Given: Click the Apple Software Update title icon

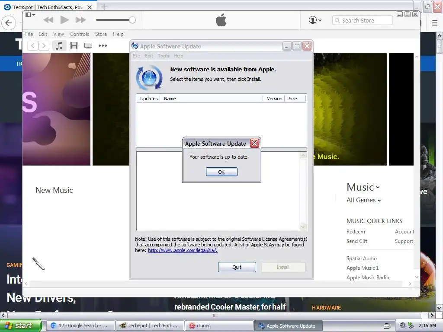Looking at the screenshot, I should [x=135, y=46].
